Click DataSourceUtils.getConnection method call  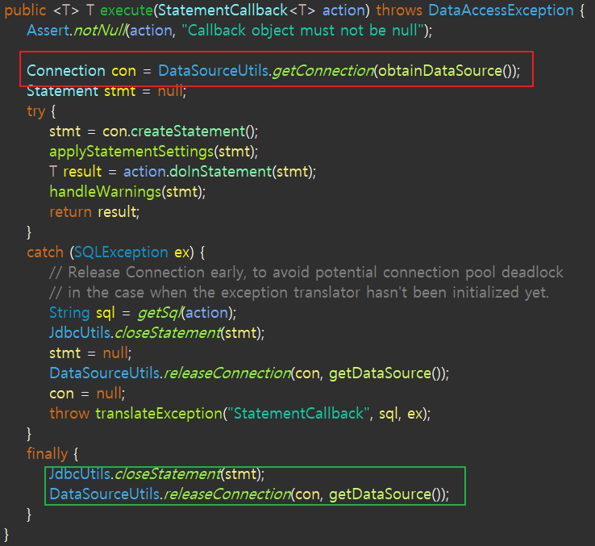tap(266, 71)
